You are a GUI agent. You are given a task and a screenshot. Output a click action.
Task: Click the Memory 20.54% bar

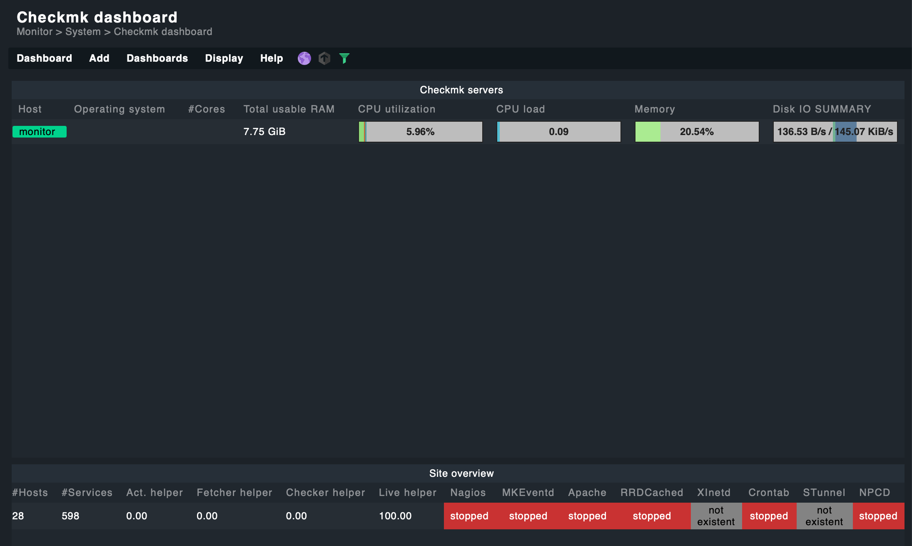pyautogui.click(x=697, y=132)
